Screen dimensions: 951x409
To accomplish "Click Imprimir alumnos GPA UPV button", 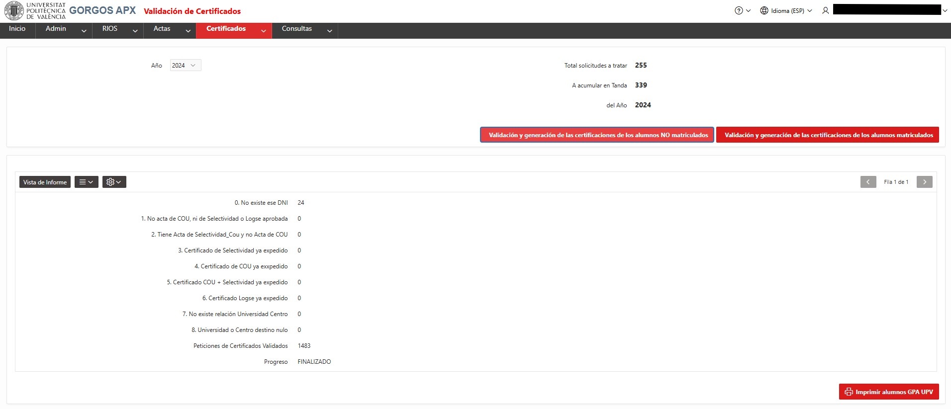I will point(889,392).
